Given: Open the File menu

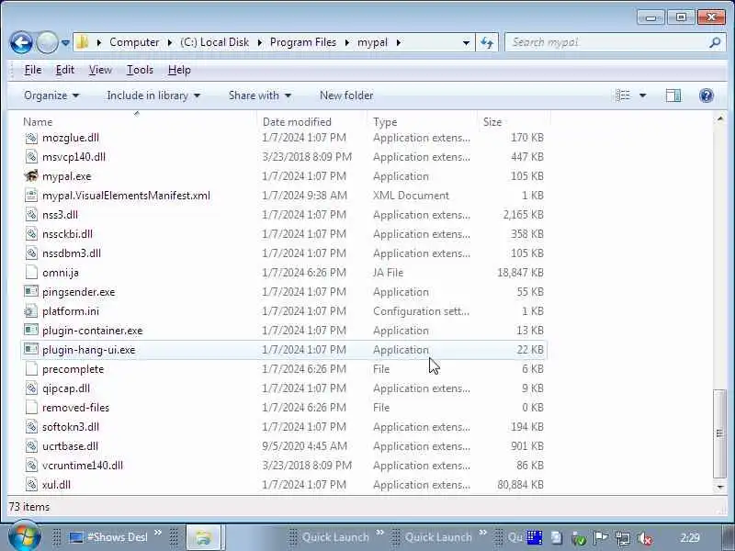Looking at the screenshot, I should [32, 70].
